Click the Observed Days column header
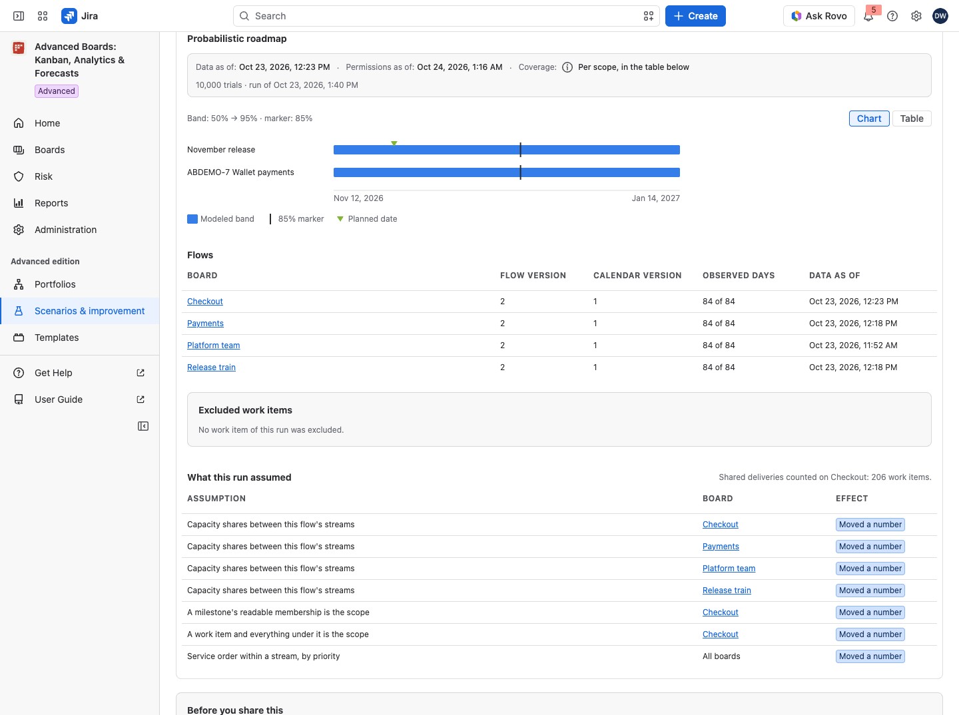Screen dimensions: 959x715 [x=739, y=276]
